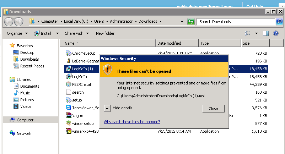
Task: Open the Organize menu
Action: pos(17,33)
